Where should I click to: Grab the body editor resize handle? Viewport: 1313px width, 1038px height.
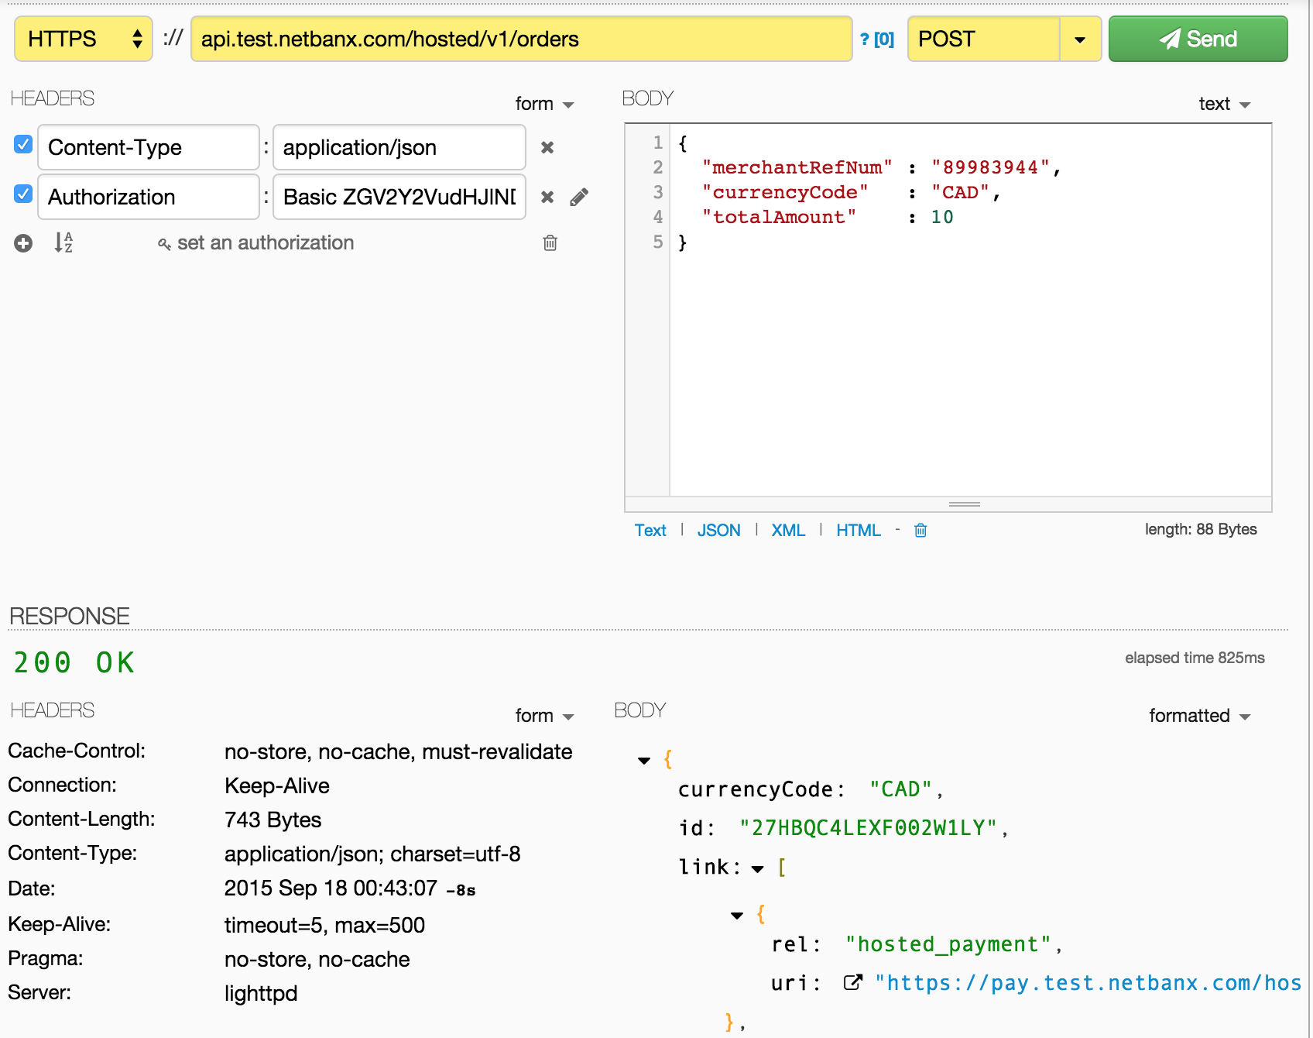pyautogui.click(x=965, y=504)
